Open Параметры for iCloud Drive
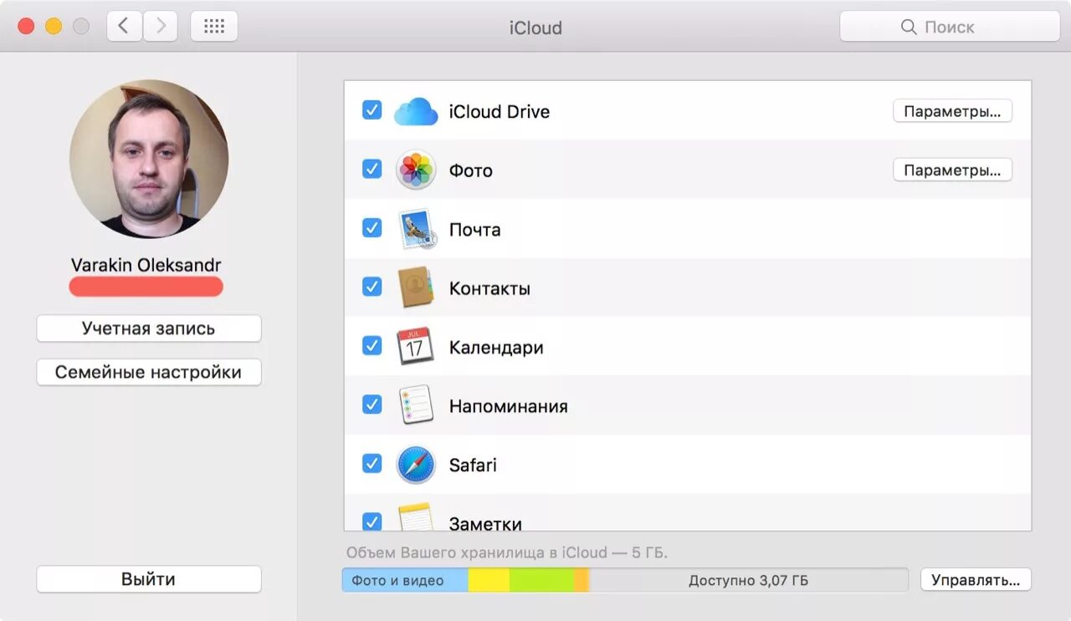The height and width of the screenshot is (621, 1071). pos(952,111)
